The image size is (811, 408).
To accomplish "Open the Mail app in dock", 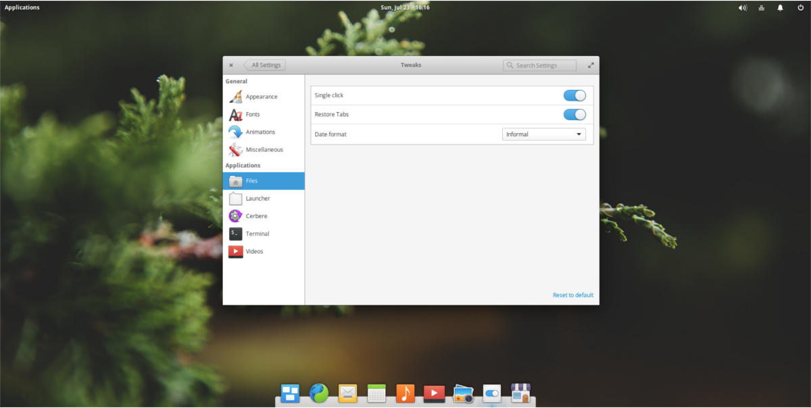I will pos(347,393).
